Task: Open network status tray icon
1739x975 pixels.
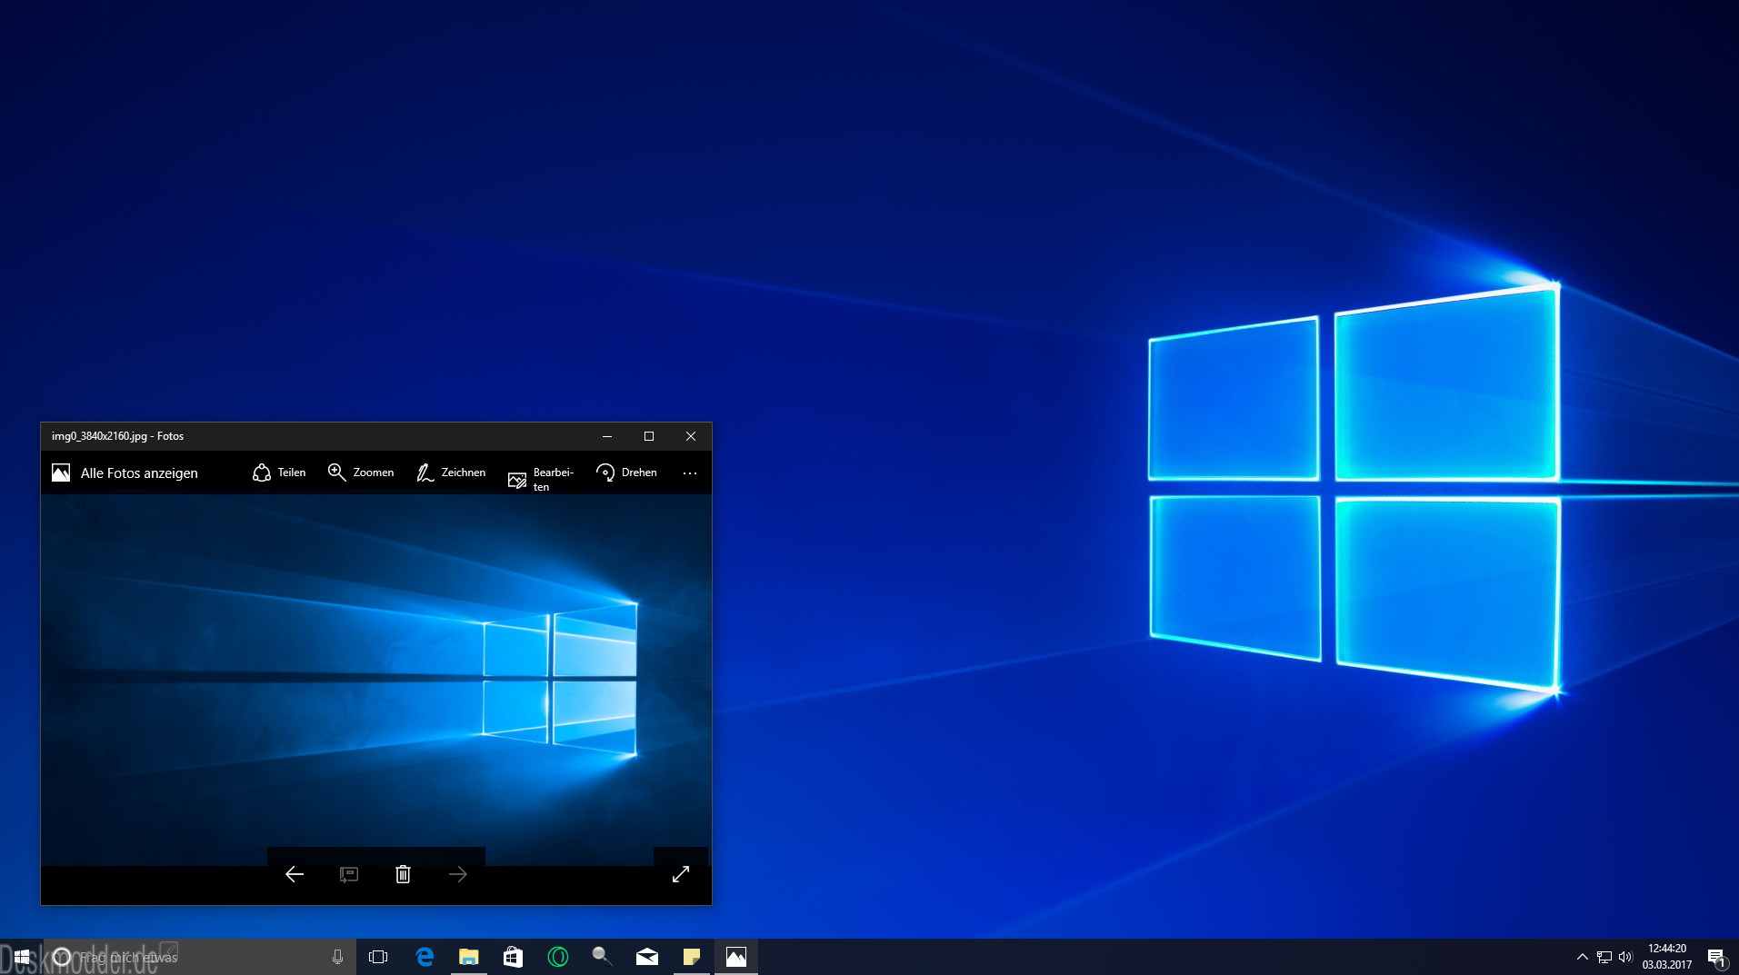Action: tap(1604, 957)
